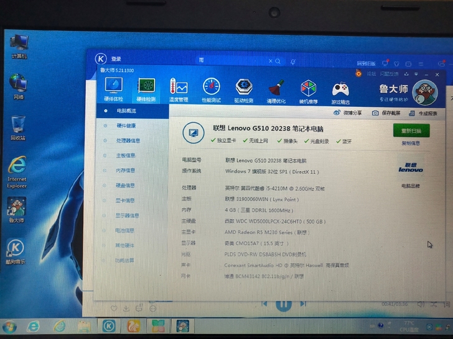453x339 pixels.
Task: Click 鲁大师 icon in taskbar
Action: pos(182,326)
